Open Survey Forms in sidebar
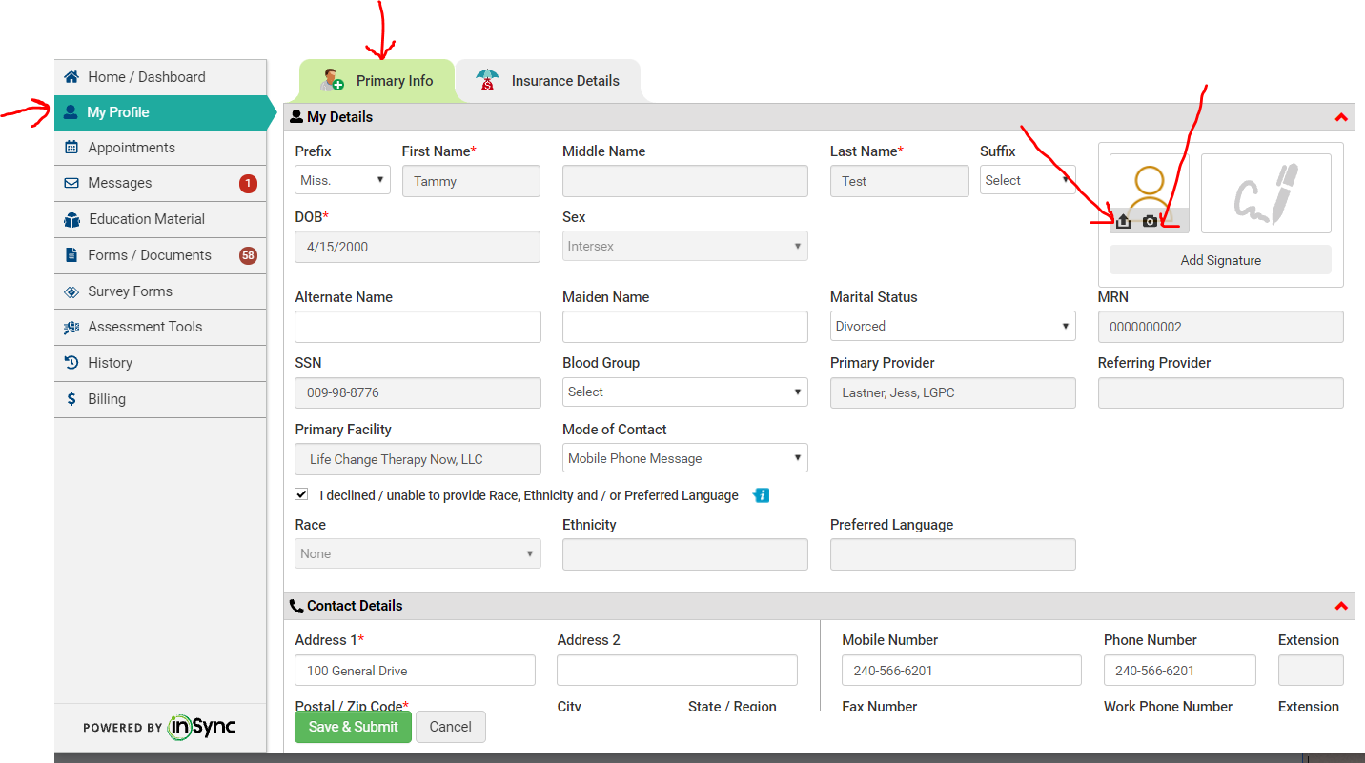 tap(160, 291)
